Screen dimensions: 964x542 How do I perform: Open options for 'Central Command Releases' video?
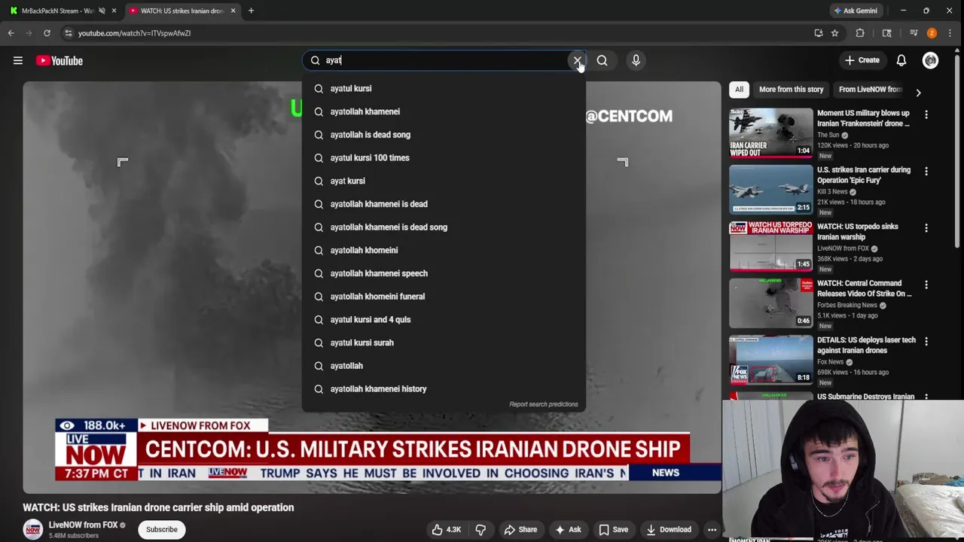pyautogui.click(x=926, y=285)
